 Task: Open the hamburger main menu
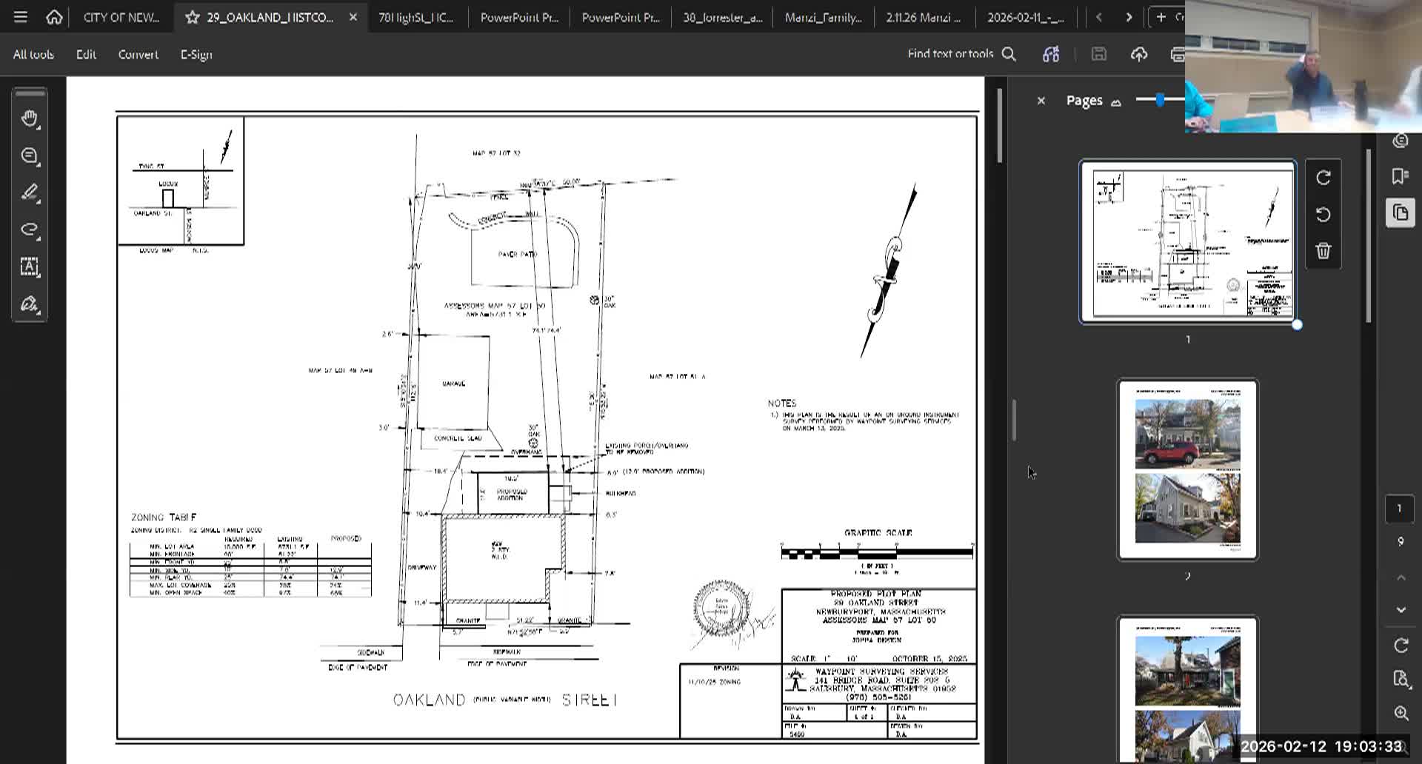click(20, 17)
